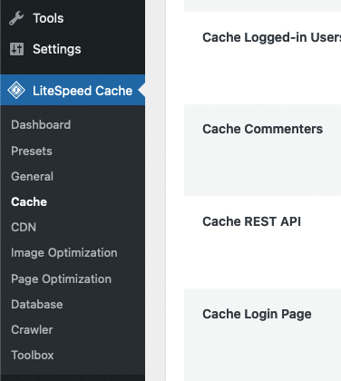Screen dimensions: 341x381
Task: Click the LiteSpeed Cache diamond logo icon
Action: tap(16, 90)
